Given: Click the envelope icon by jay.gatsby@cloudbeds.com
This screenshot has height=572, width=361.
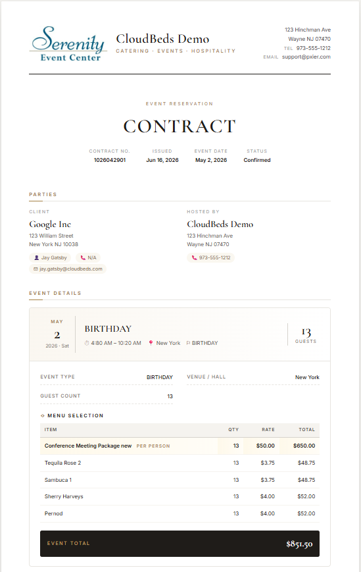Looking at the screenshot, I should pyautogui.click(x=36, y=269).
